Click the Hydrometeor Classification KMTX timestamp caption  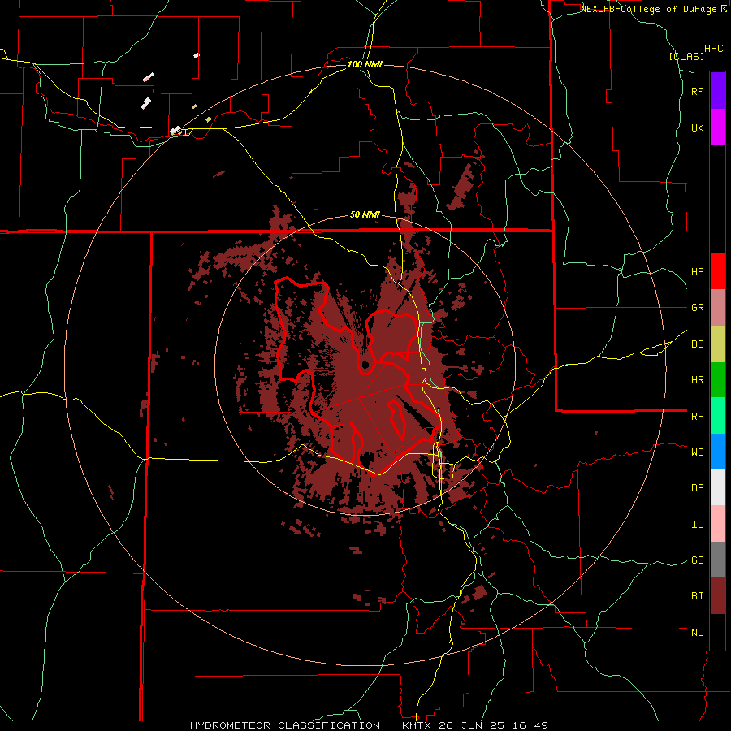(369, 725)
